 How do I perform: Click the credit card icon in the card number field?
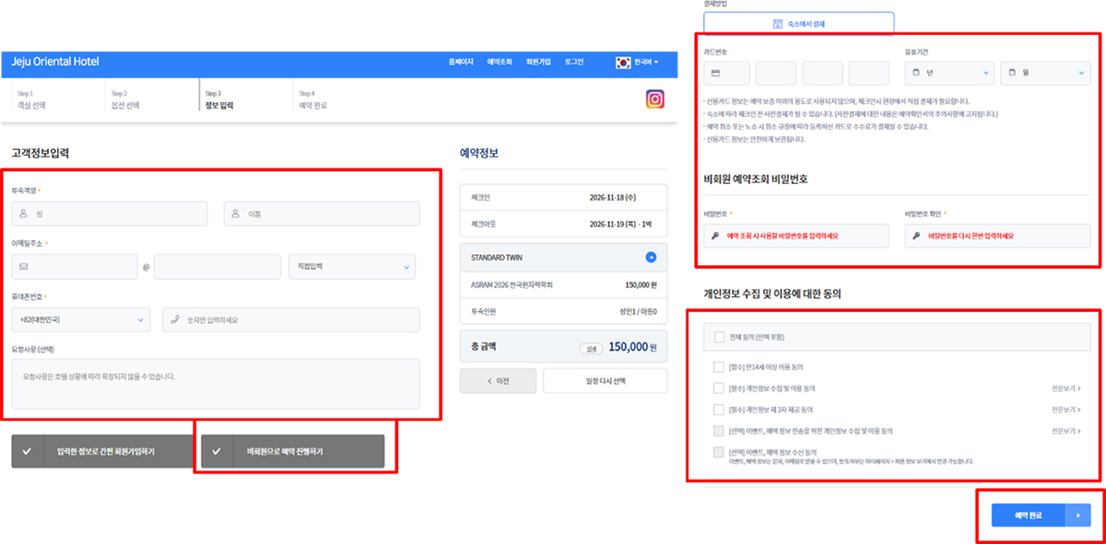pyautogui.click(x=716, y=73)
